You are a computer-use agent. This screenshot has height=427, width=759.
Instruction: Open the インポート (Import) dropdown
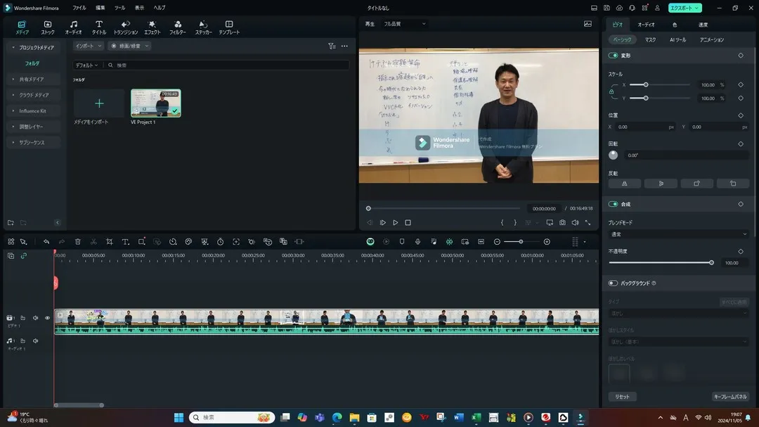[88, 46]
